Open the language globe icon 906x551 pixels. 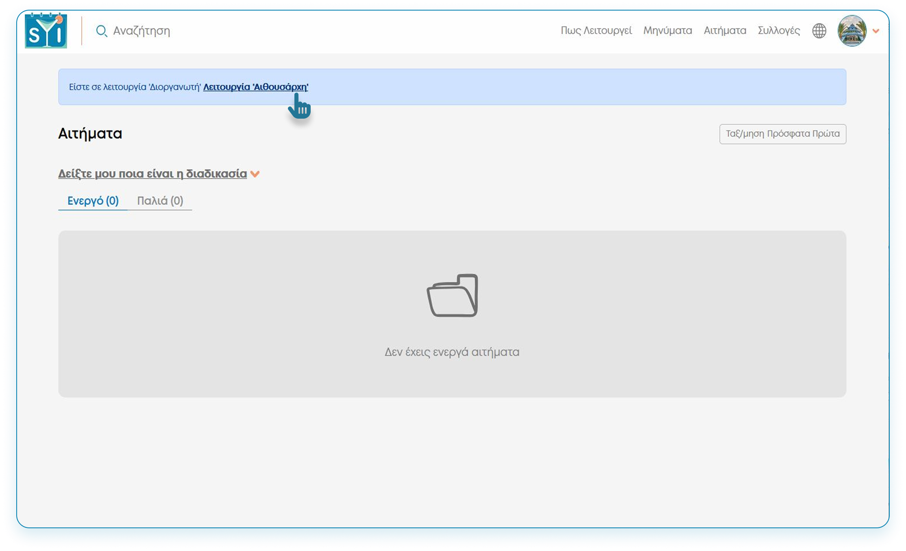[x=819, y=30]
